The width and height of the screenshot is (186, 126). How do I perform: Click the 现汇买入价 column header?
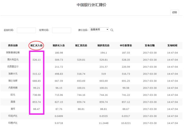(36, 45)
